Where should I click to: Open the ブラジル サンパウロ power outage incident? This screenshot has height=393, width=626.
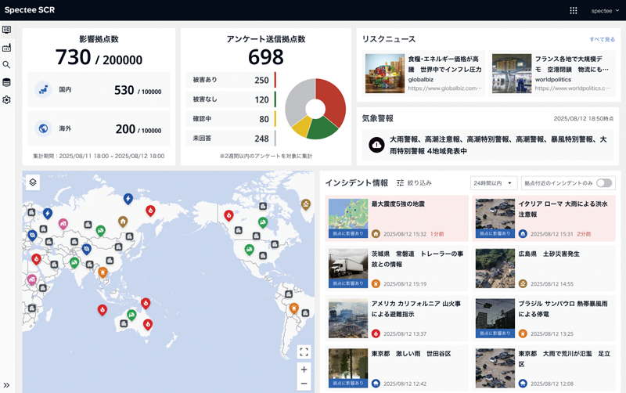pyautogui.click(x=544, y=318)
